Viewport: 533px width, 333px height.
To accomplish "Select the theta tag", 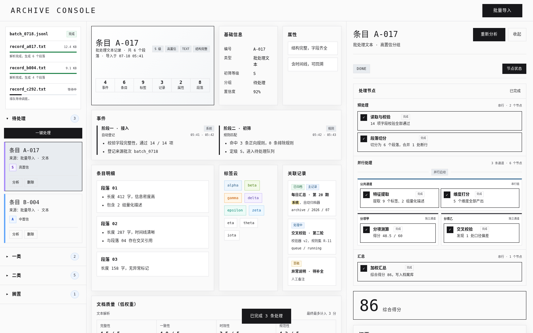I will 249,223.
